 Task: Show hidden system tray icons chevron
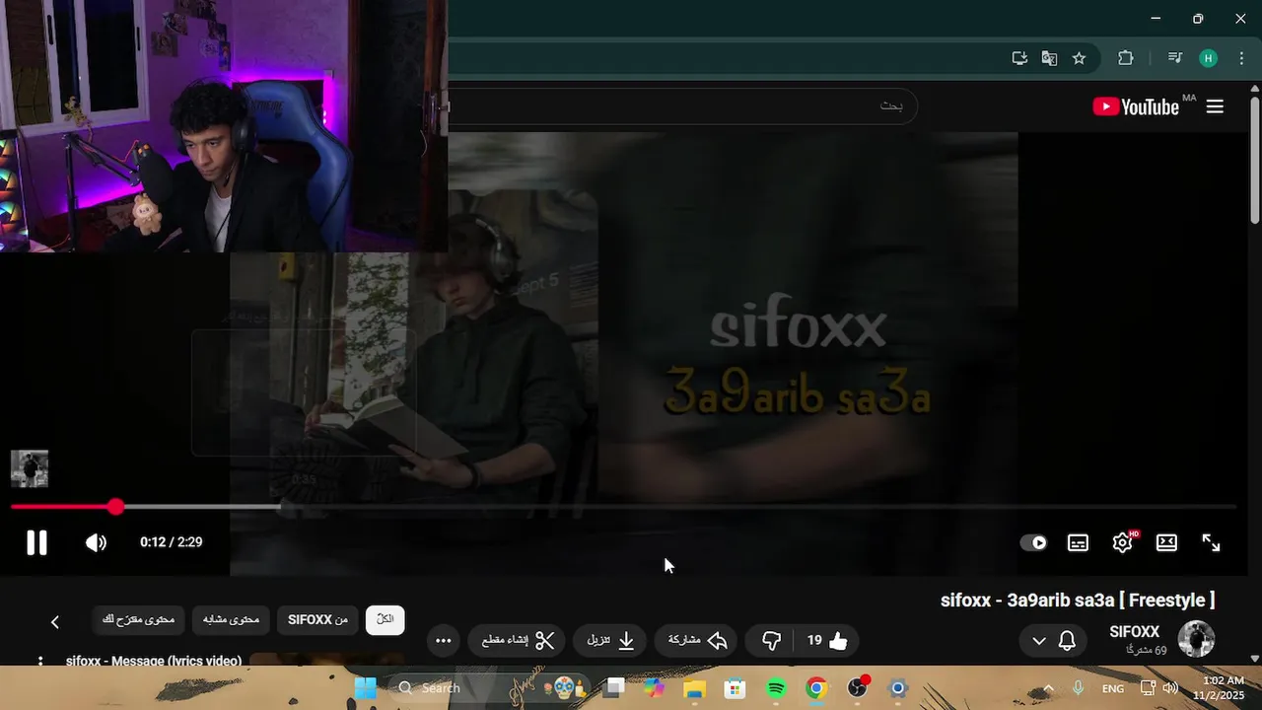[1048, 688]
